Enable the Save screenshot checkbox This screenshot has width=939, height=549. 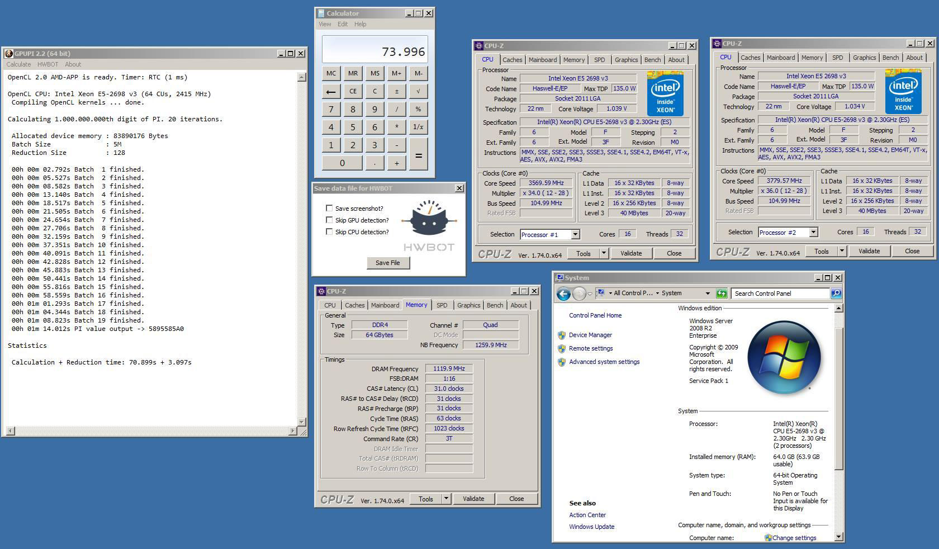point(329,208)
